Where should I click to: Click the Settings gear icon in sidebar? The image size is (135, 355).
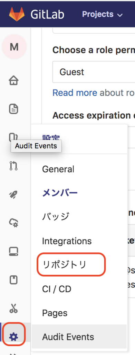(14, 337)
